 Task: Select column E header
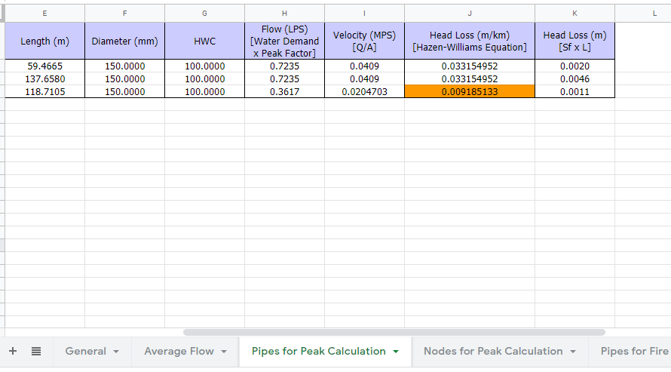[x=45, y=14]
